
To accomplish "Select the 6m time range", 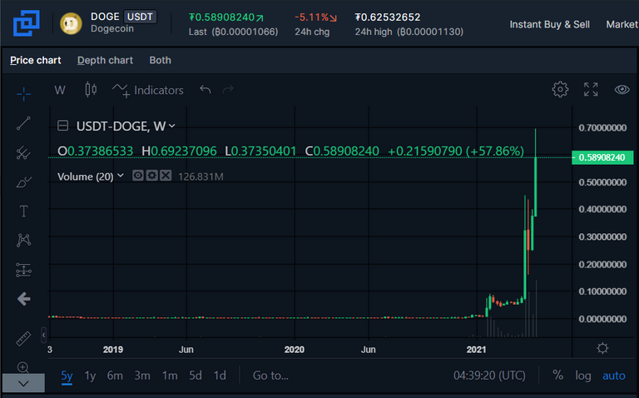I will [115, 376].
